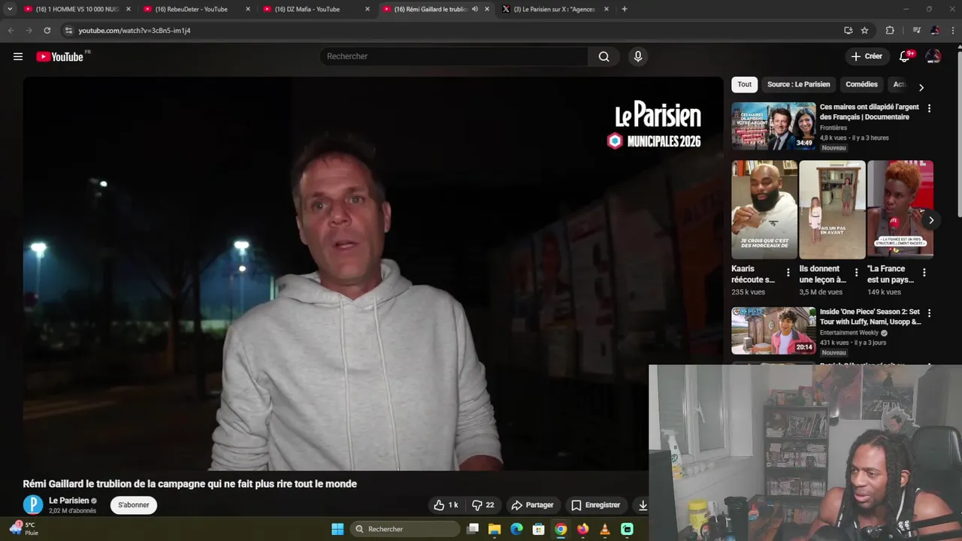962x541 pixels.
Task: Open Le Parisien channel name link
Action: click(69, 500)
